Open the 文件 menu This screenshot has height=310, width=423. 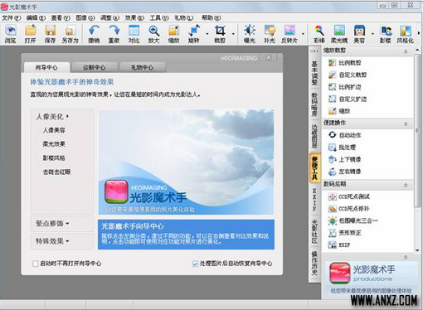(11, 17)
